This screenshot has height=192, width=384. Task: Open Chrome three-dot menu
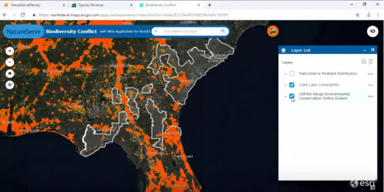point(378,15)
